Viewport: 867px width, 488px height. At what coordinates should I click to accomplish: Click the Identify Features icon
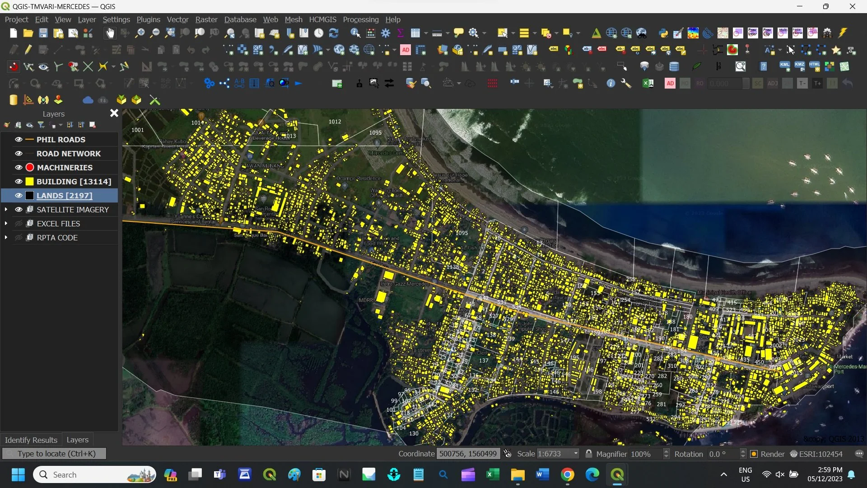(355, 33)
